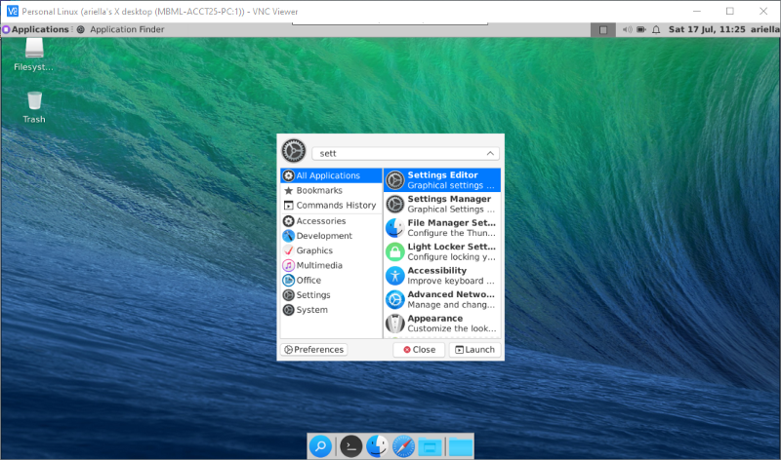781x460 pixels.
Task: Click the VNC Viewer logo in the title bar
Action: (13, 11)
